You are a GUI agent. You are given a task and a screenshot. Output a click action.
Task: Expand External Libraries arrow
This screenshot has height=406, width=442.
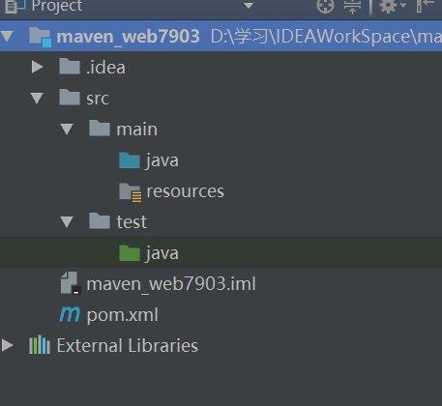[x=7, y=345]
